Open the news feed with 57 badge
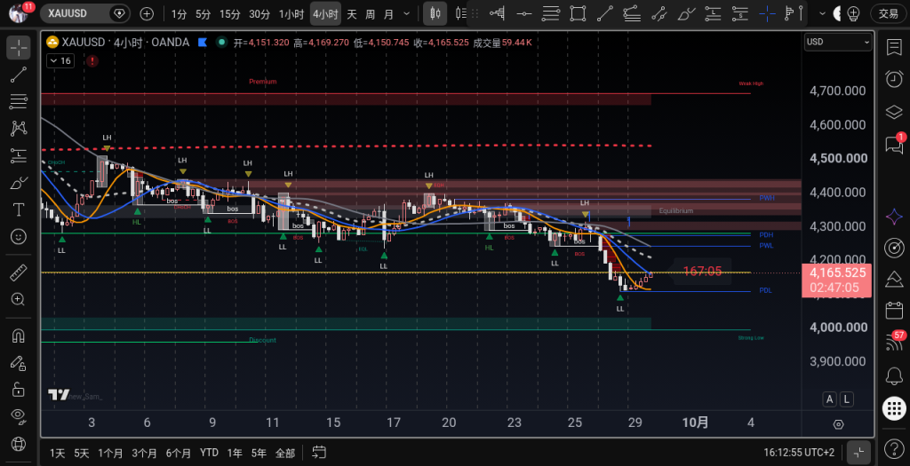This screenshot has height=466, width=910. coord(894,342)
